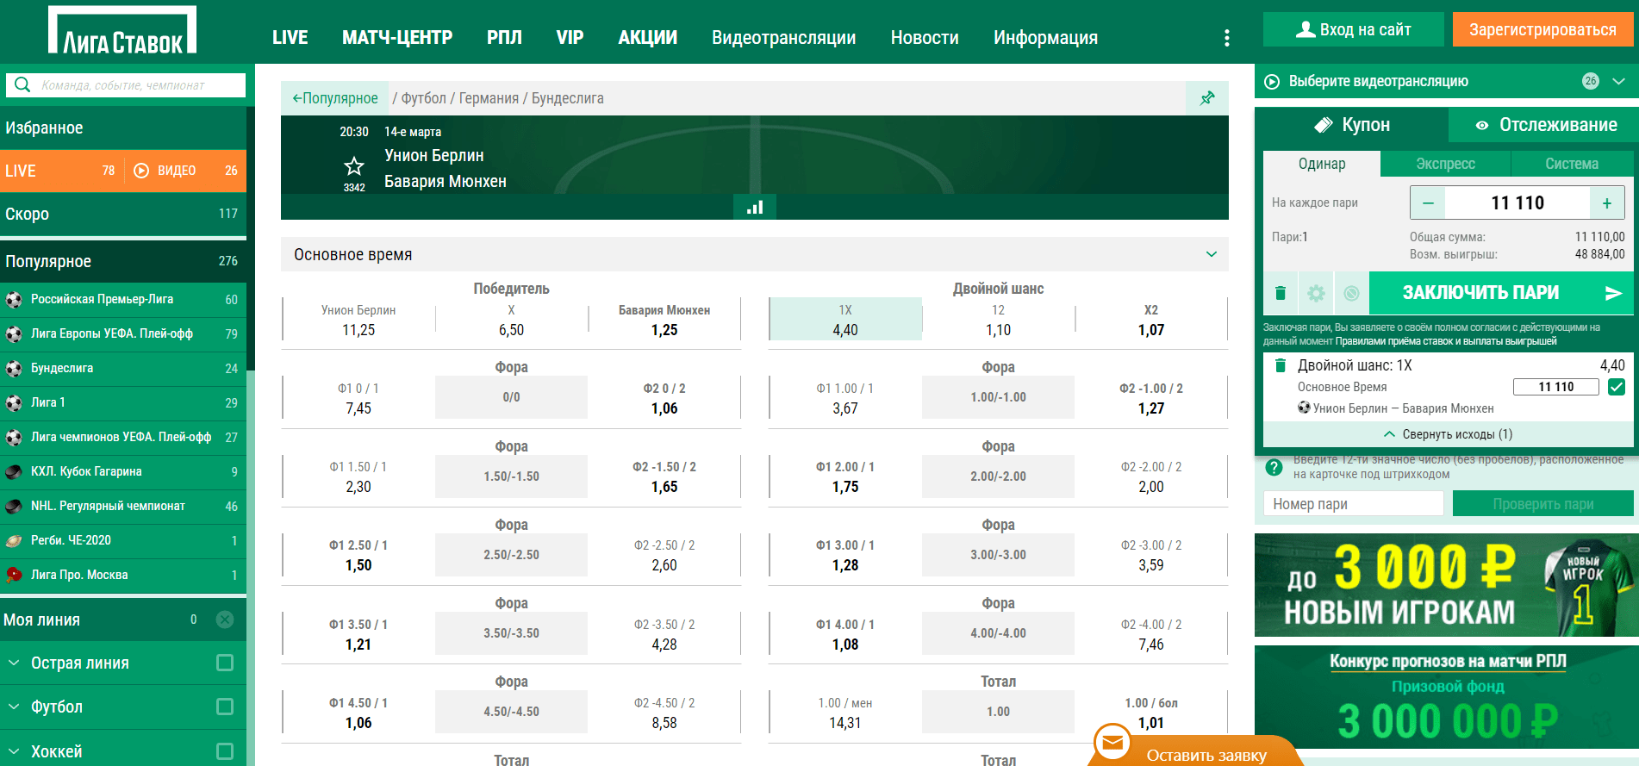1639x766 pixels.
Task: Click the help question mark icon
Action: [x=1274, y=467]
